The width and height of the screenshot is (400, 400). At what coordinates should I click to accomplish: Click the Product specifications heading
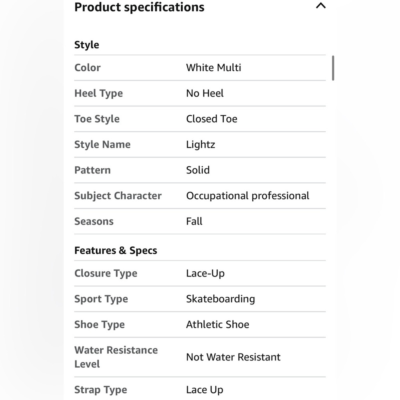pyautogui.click(x=139, y=7)
